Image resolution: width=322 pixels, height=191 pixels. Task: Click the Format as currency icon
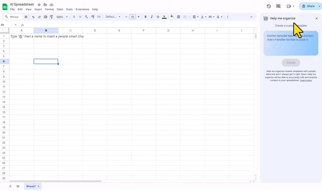[x=74, y=17]
